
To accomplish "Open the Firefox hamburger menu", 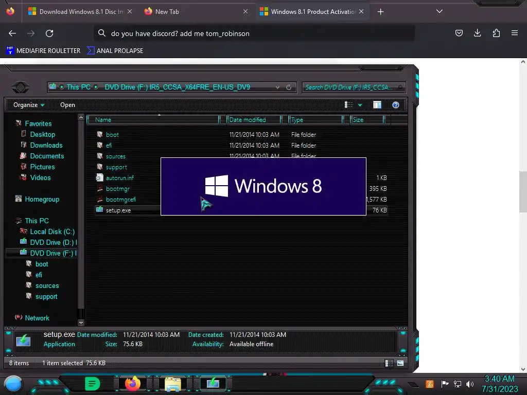I will point(514,33).
